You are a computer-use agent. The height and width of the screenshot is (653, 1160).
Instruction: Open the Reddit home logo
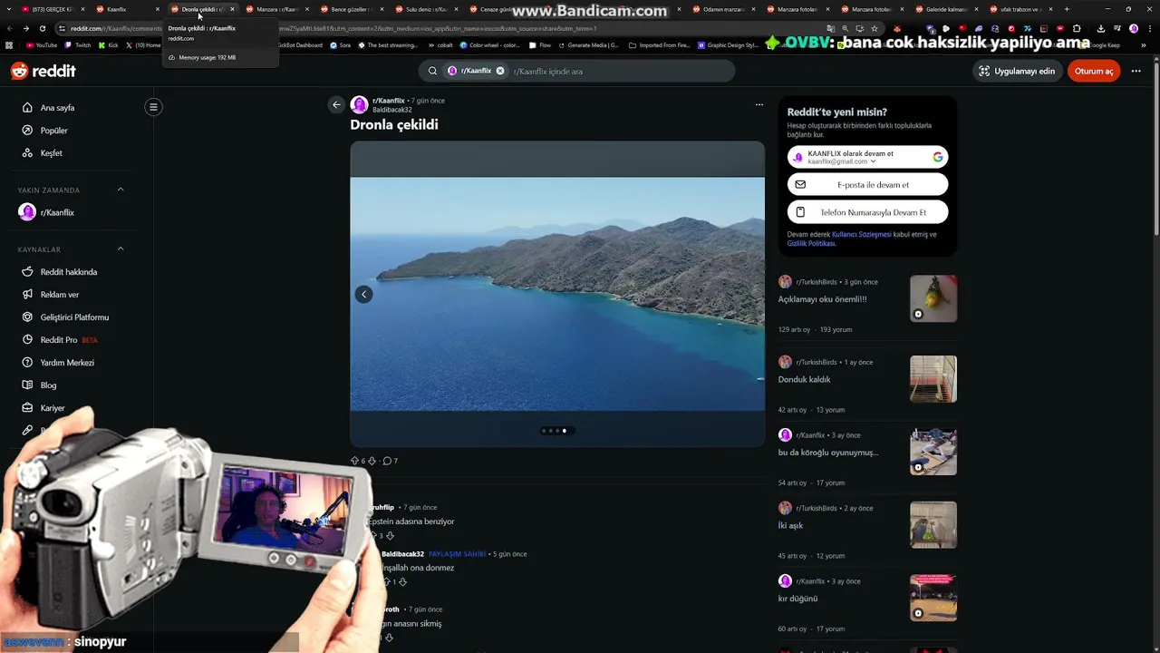point(43,71)
